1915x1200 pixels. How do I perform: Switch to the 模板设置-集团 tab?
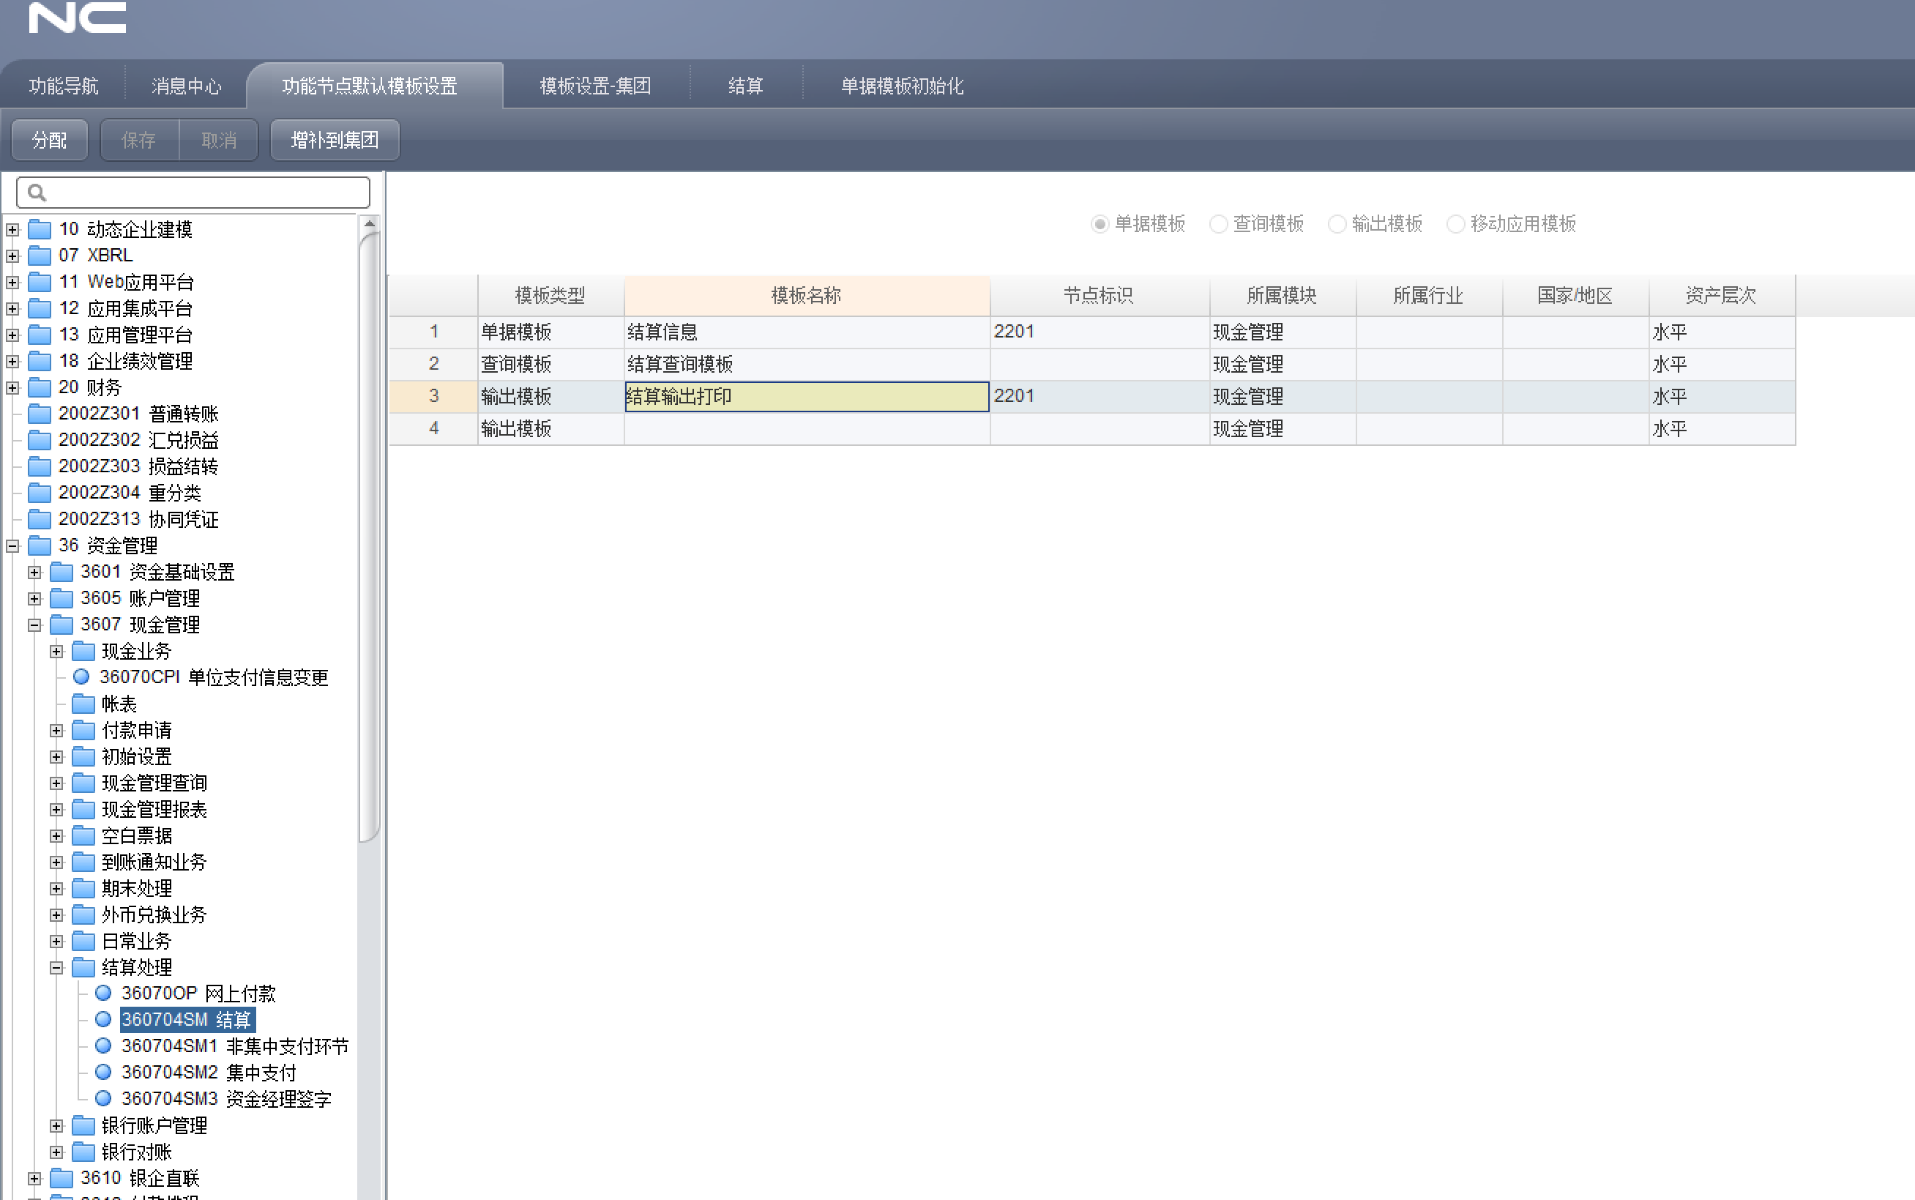(594, 86)
